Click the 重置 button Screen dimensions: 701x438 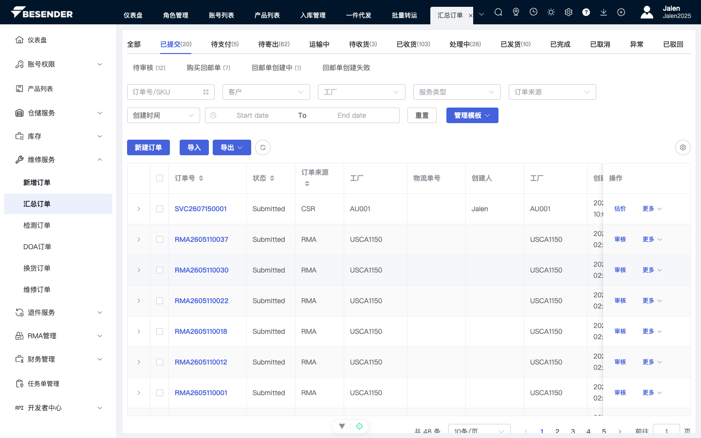(x=422, y=115)
